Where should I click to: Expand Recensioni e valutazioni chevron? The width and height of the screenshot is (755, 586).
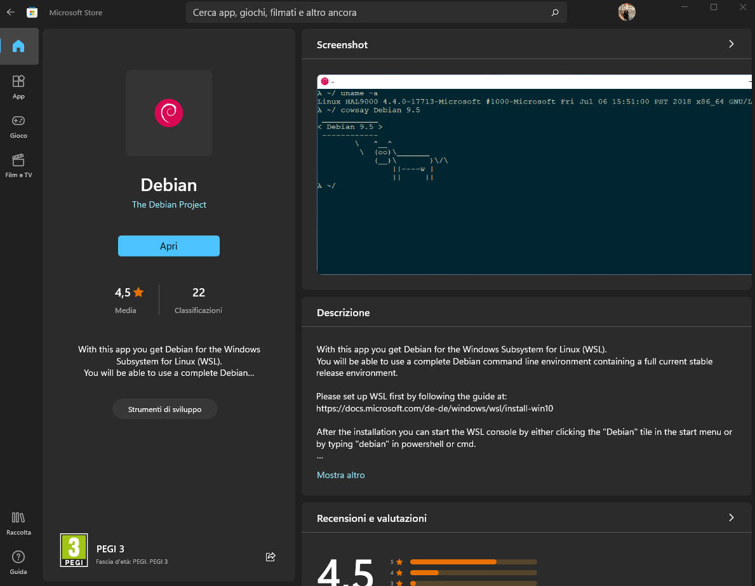(x=731, y=517)
